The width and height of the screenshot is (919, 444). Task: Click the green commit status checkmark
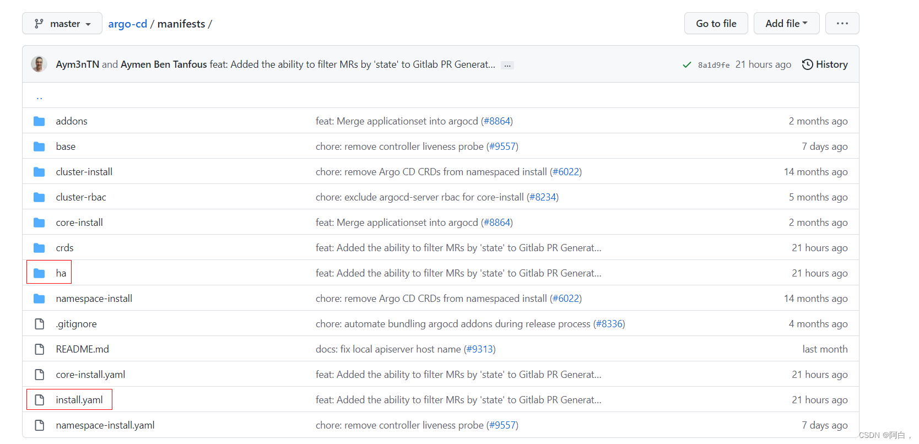coord(686,65)
